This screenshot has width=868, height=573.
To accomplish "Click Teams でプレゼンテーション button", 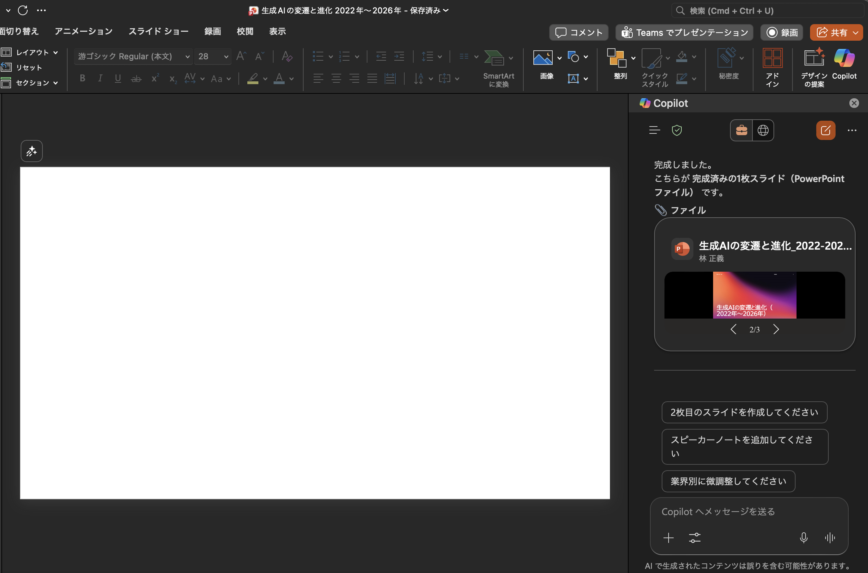I will [684, 32].
